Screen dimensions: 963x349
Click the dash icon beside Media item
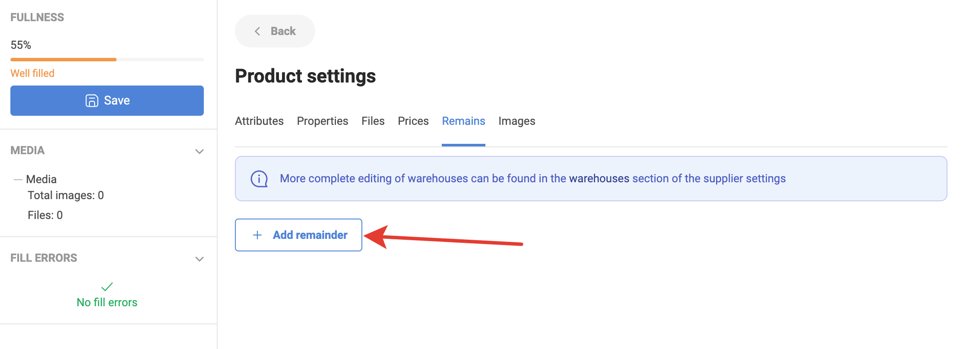coord(18,179)
